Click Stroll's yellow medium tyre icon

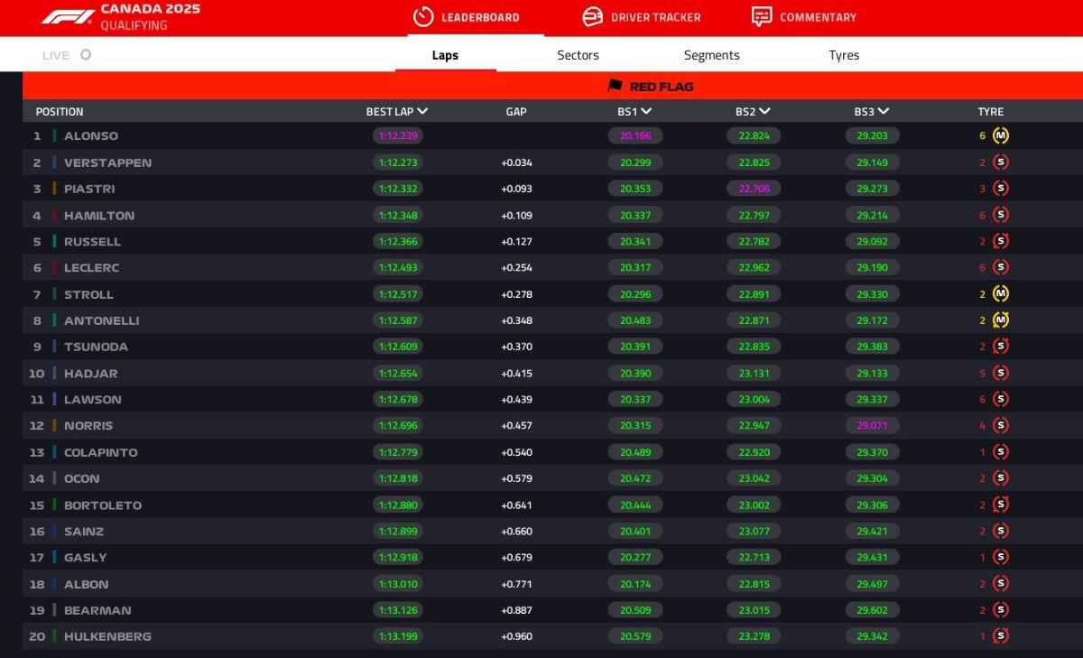click(x=1000, y=293)
